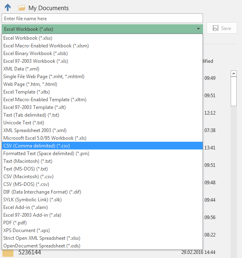This screenshot has height=258, width=242.
Task: Select the PDF (*.pdf) format
Action: pos(102,223)
